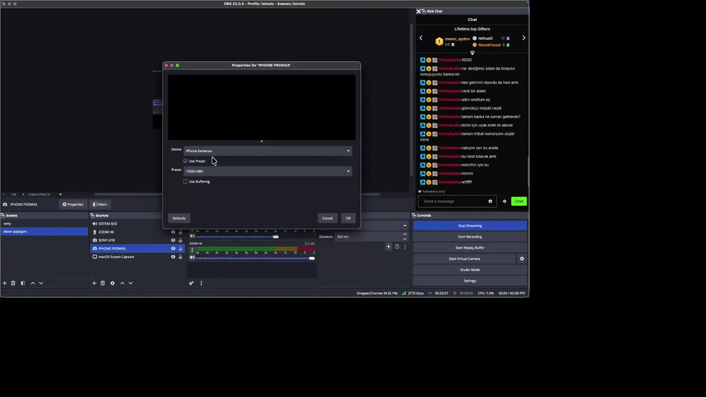
Task: Enable Use Buffering checkbox
Action: [x=185, y=181]
